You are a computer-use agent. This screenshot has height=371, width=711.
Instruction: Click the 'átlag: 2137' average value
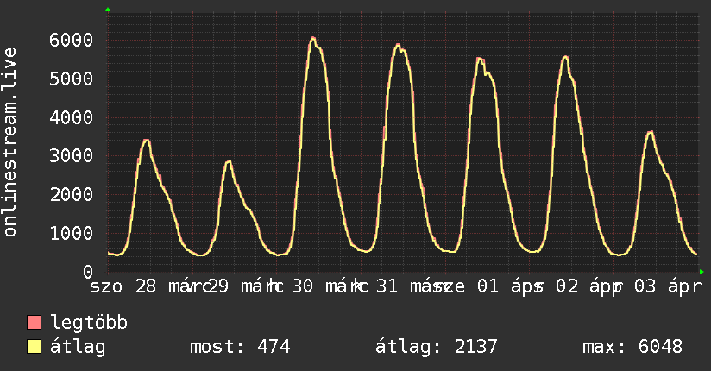437,347
